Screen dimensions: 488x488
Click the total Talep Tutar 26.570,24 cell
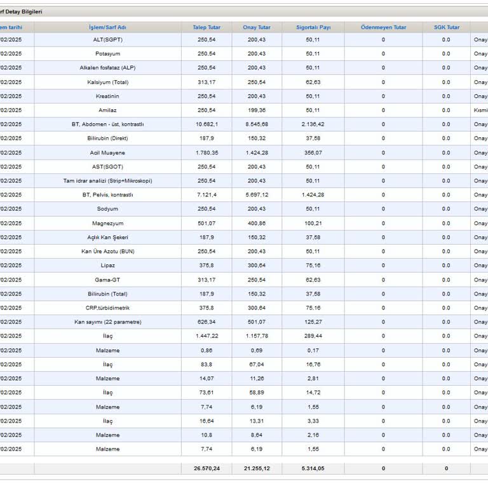[207, 468]
